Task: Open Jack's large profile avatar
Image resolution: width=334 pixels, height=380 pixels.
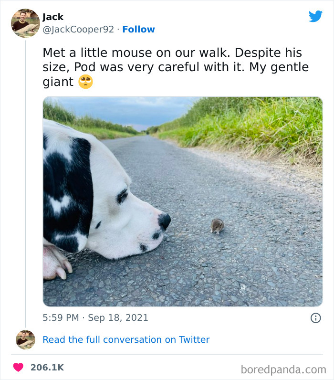Action: [25, 23]
